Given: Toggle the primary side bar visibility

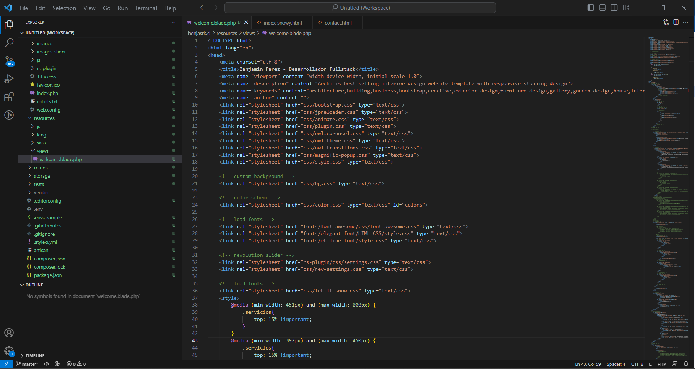Looking at the screenshot, I should 590,8.
